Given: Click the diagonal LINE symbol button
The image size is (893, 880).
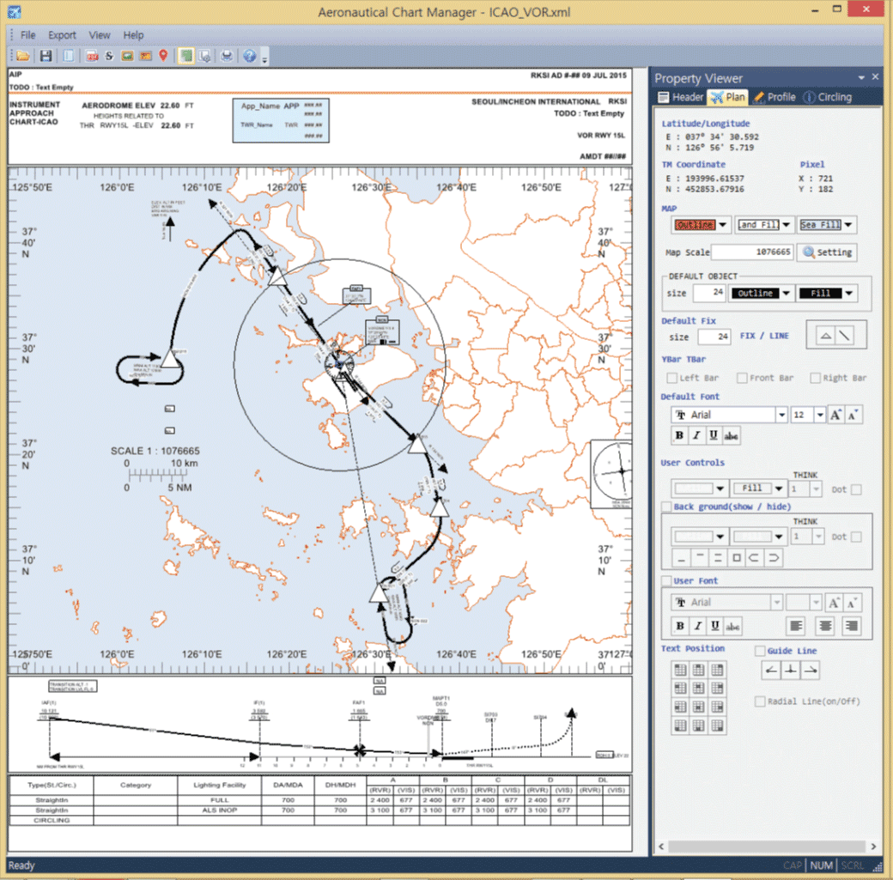Looking at the screenshot, I should pyautogui.click(x=846, y=337).
